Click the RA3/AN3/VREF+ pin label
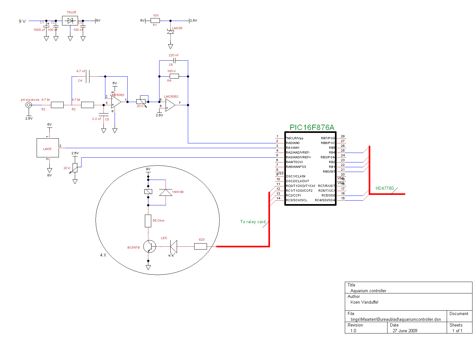 pyautogui.click(x=298, y=157)
